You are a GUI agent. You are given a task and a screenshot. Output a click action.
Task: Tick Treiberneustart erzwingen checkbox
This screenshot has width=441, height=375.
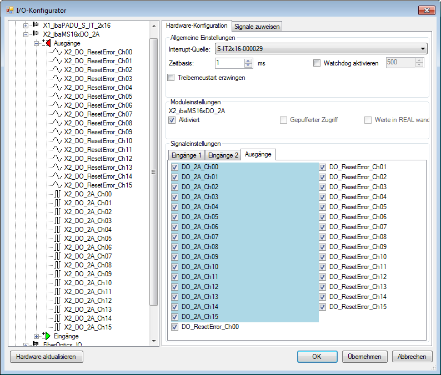[171, 78]
